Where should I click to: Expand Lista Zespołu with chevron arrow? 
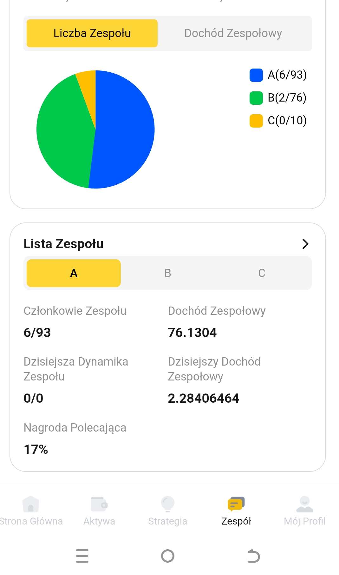point(305,244)
